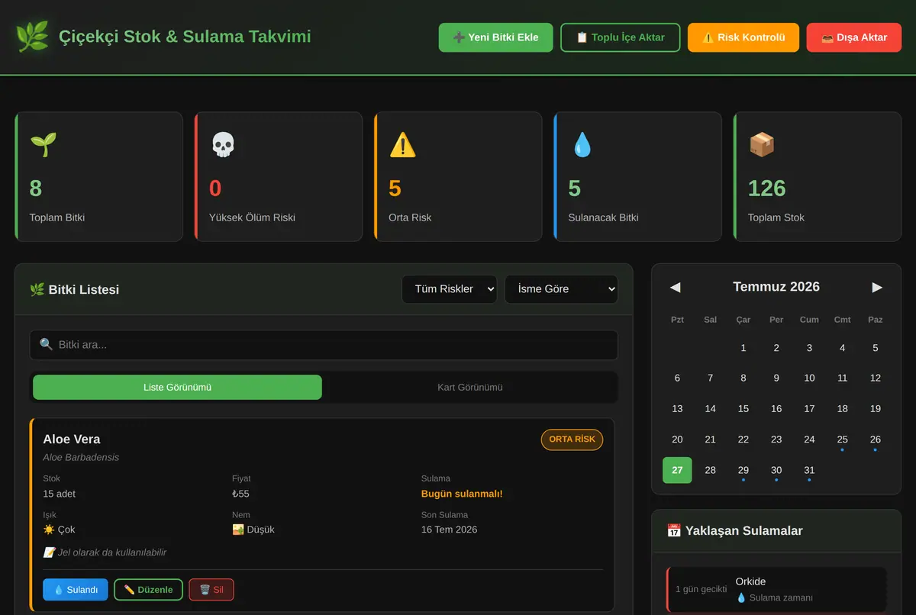Viewport: 916px width, 615px height.
Task: Click Yeni Bitki Ekle button
Action: click(x=495, y=37)
